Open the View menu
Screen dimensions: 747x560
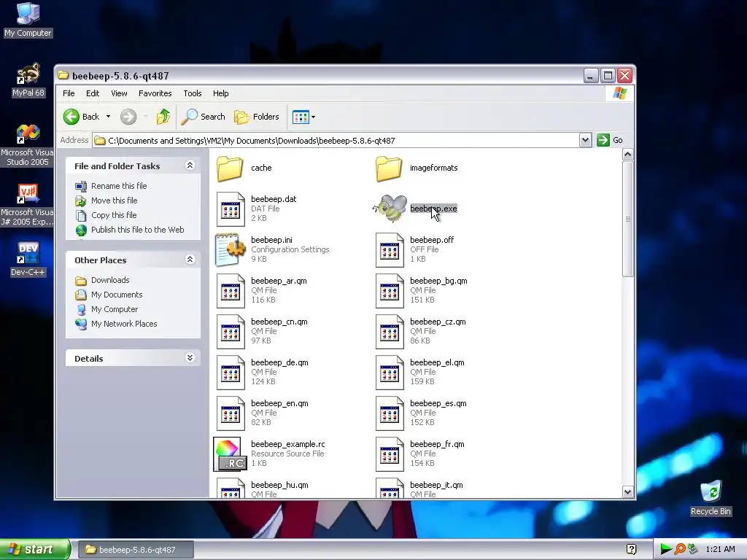click(x=119, y=93)
